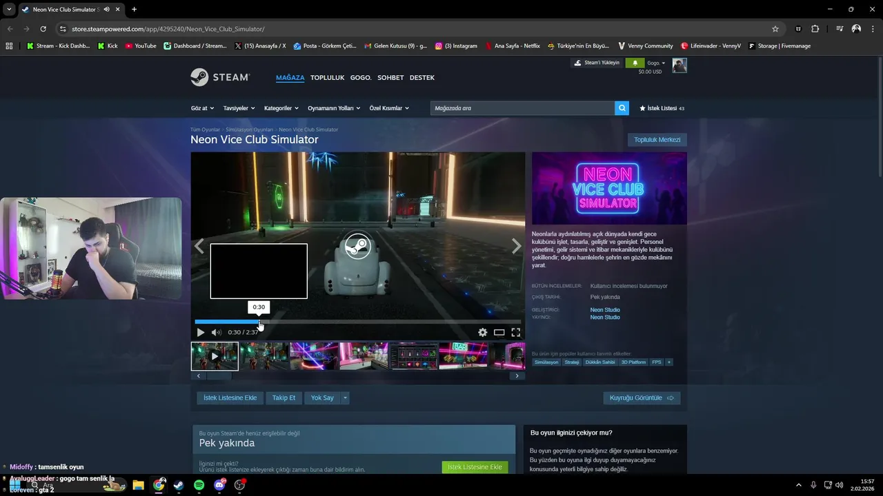
Task: Play the trailer with the play button
Action: tap(201, 332)
